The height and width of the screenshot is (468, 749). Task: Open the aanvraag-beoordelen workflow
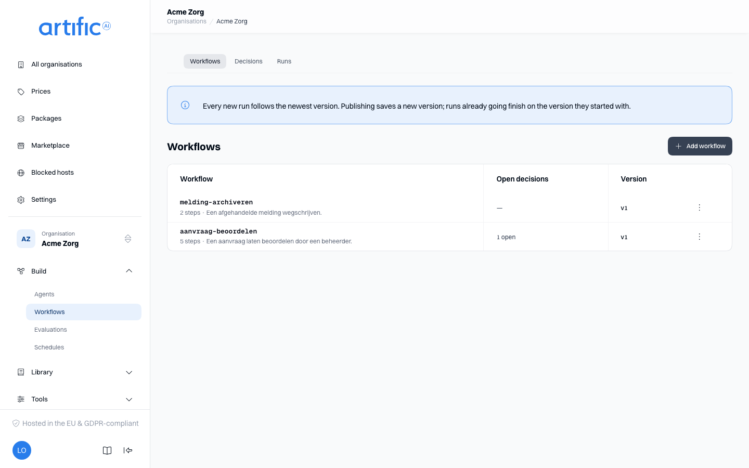(218, 231)
